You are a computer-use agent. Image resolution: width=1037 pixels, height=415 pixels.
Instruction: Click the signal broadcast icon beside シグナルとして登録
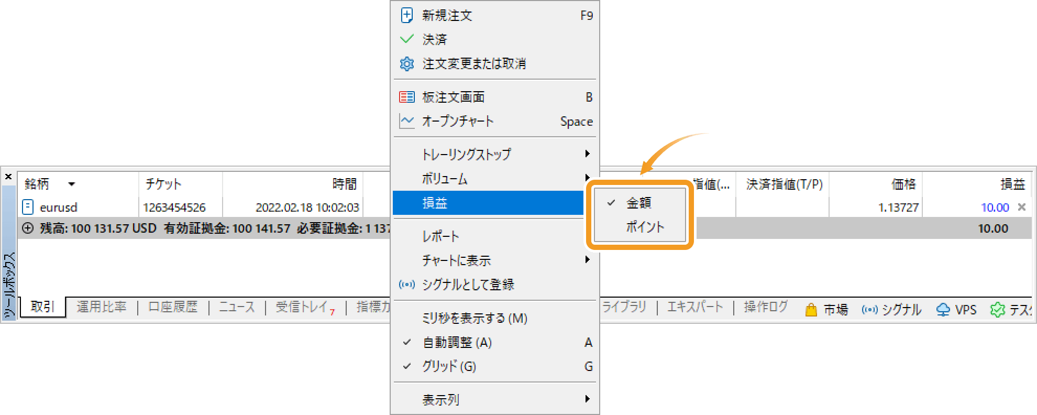[407, 285]
